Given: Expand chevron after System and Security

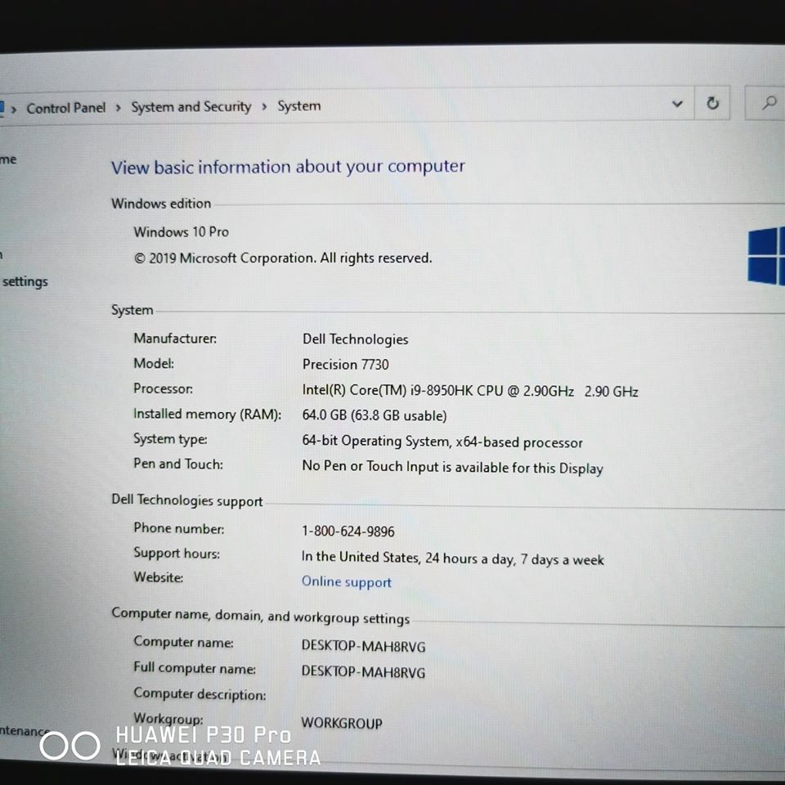Looking at the screenshot, I should pyautogui.click(x=264, y=106).
